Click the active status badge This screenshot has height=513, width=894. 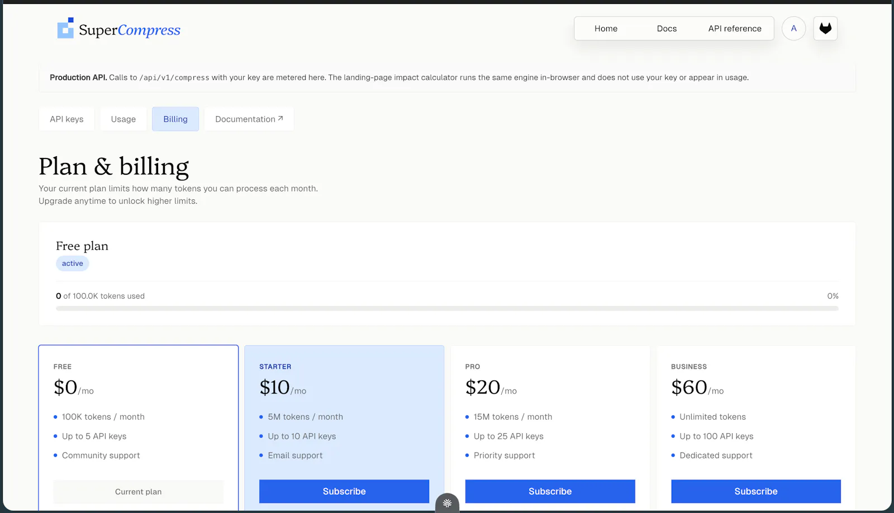73,263
